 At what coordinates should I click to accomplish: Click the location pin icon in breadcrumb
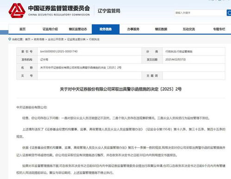click(x=10, y=39)
